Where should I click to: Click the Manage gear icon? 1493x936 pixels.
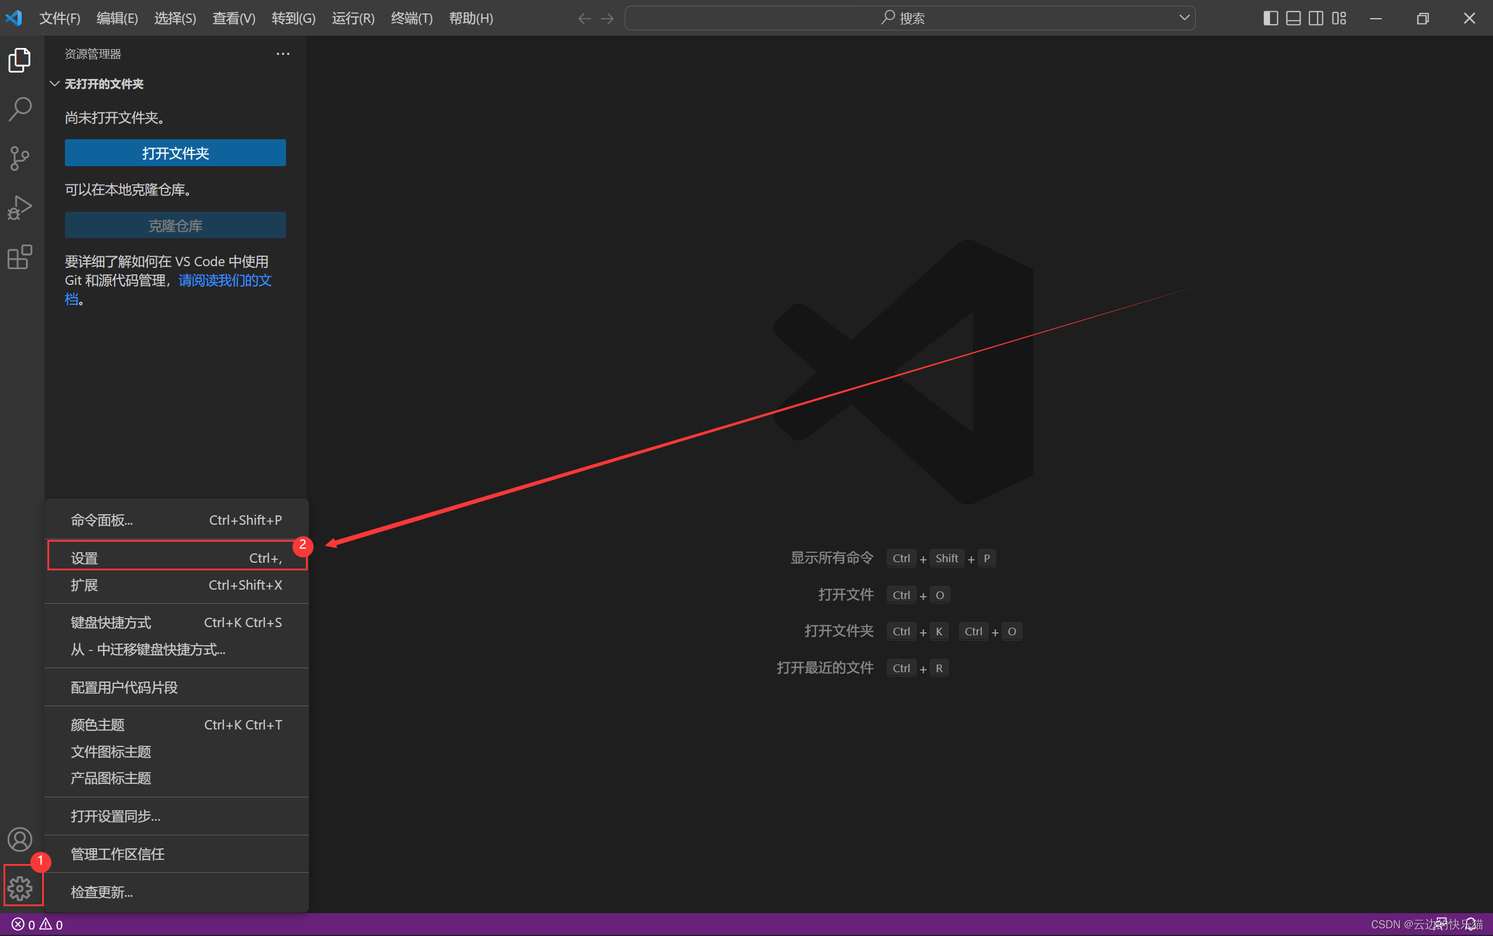click(20, 887)
